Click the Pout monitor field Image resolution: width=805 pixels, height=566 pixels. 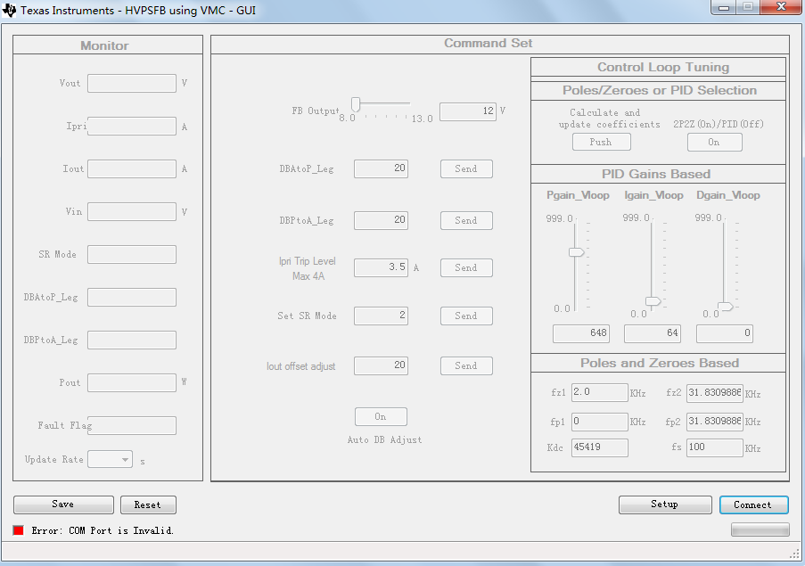coord(132,382)
